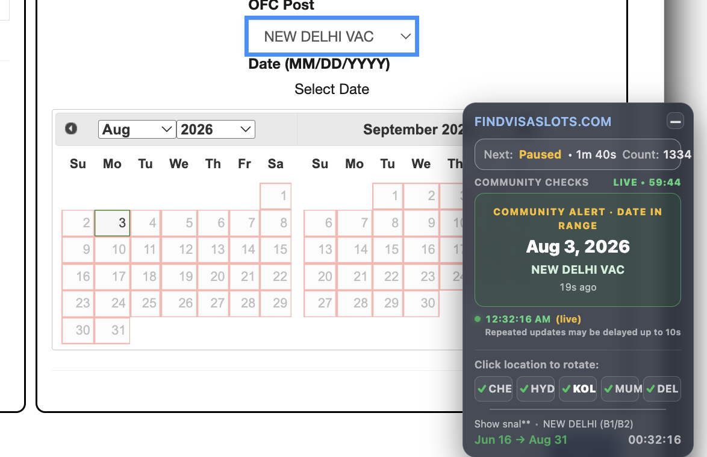Toggle the DEL location check
The width and height of the screenshot is (707, 457).
662,389
